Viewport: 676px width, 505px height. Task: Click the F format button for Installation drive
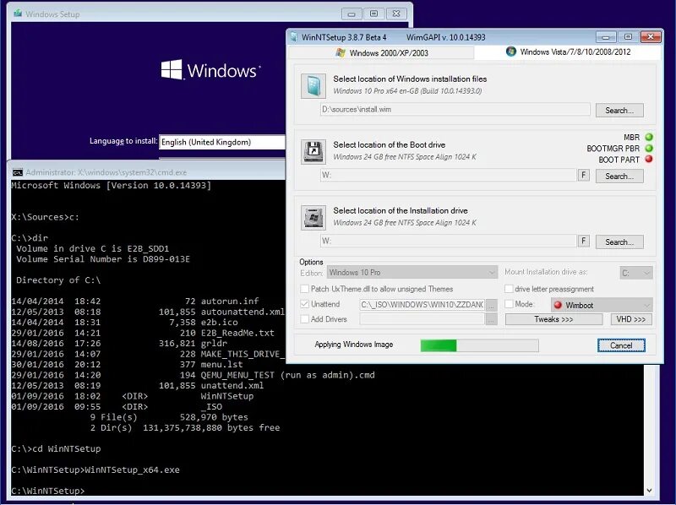tap(583, 241)
